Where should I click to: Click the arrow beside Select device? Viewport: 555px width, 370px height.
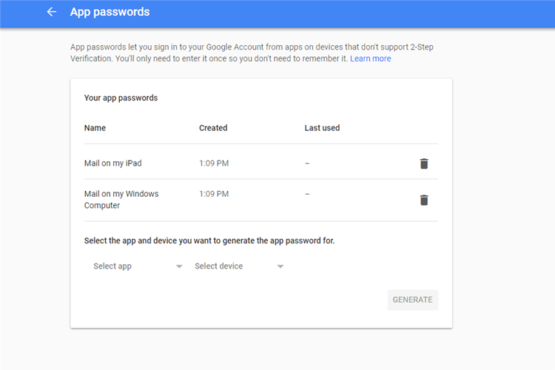click(280, 266)
